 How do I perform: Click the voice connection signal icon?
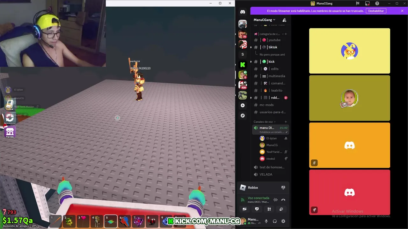pos(243,200)
